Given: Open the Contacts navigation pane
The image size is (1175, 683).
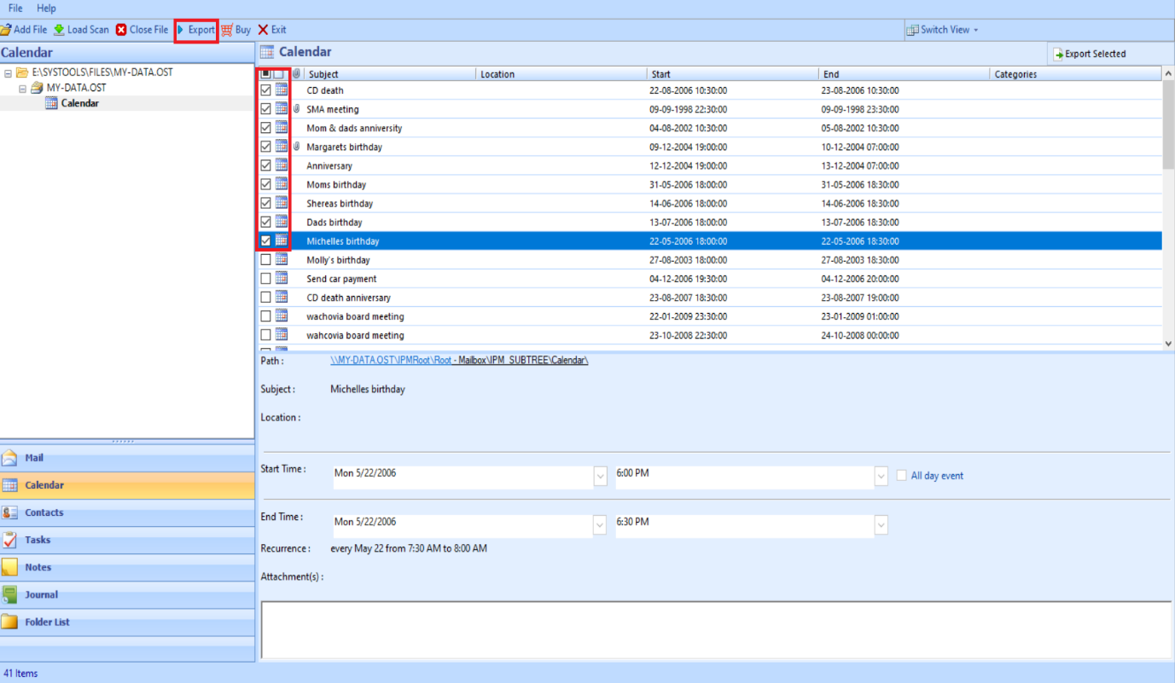Looking at the screenshot, I should pyautogui.click(x=127, y=512).
